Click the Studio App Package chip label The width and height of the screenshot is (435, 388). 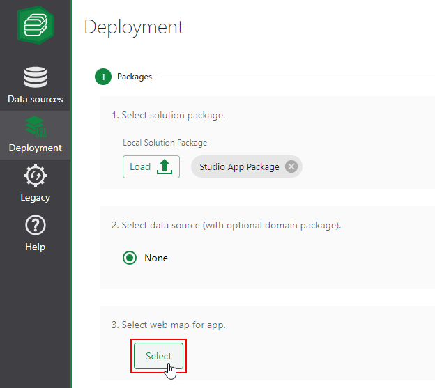(x=239, y=166)
